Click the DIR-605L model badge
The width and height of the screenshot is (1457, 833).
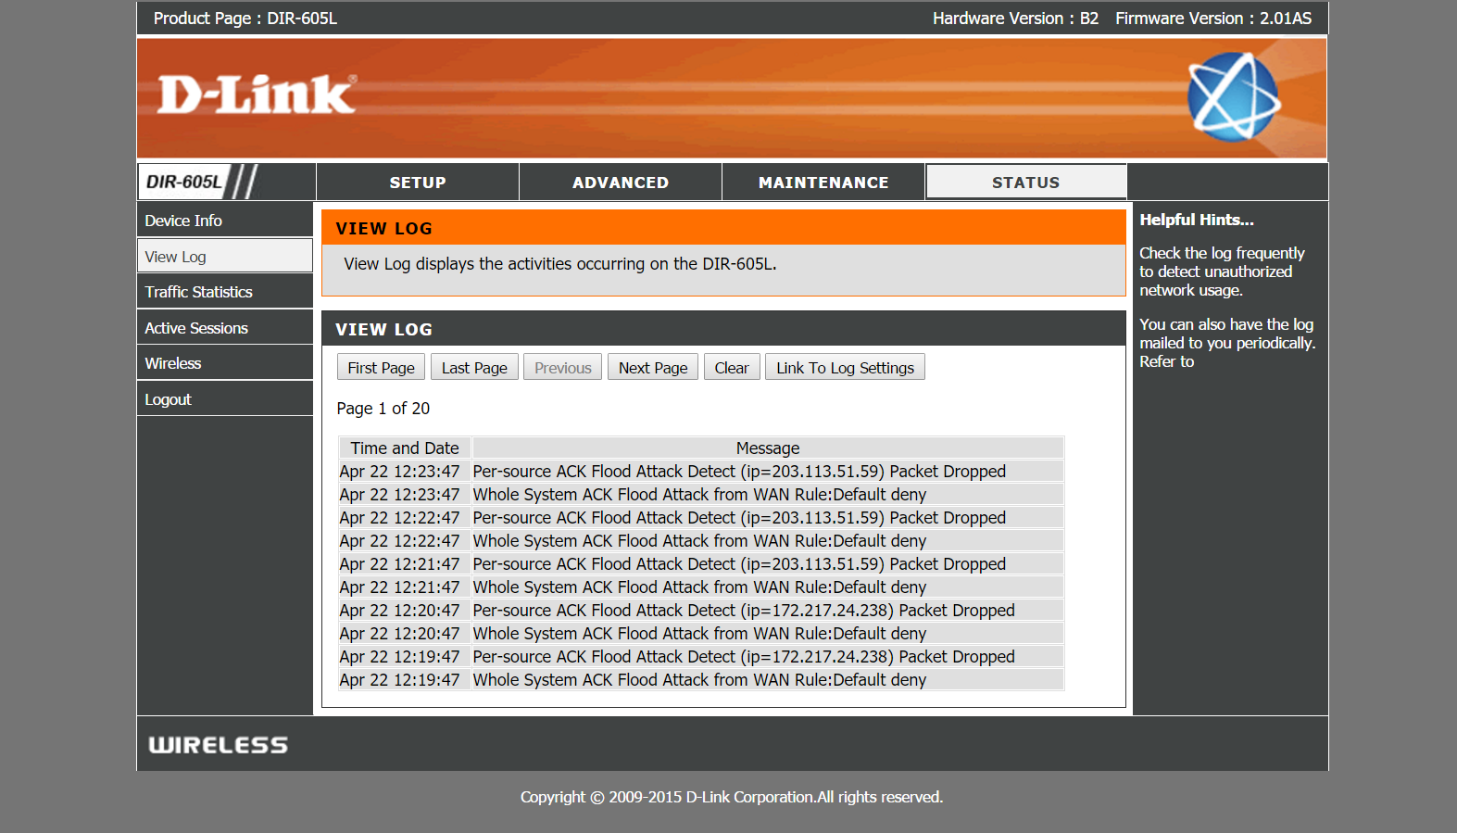click(x=183, y=182)
